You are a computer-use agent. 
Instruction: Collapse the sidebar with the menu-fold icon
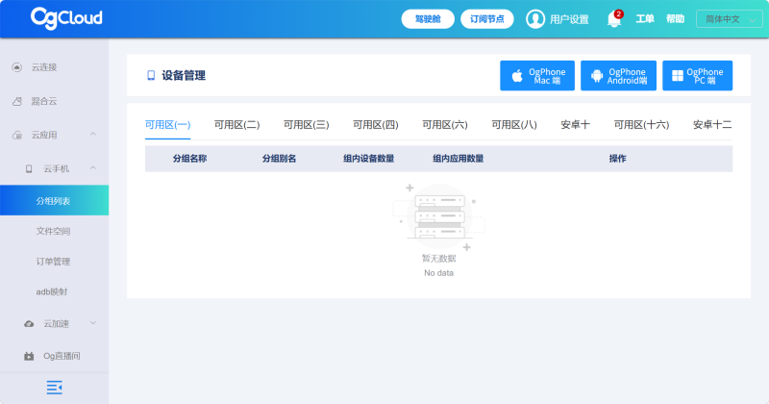(55, 388)
